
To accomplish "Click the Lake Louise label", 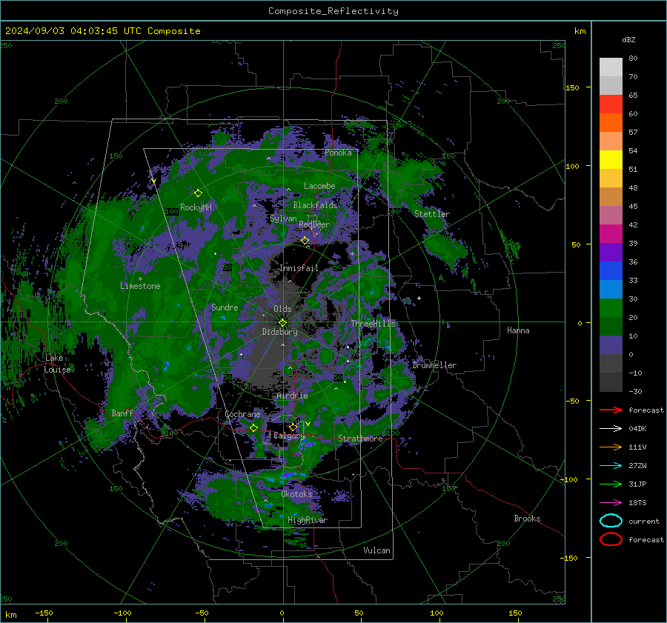I will [57, 364].
